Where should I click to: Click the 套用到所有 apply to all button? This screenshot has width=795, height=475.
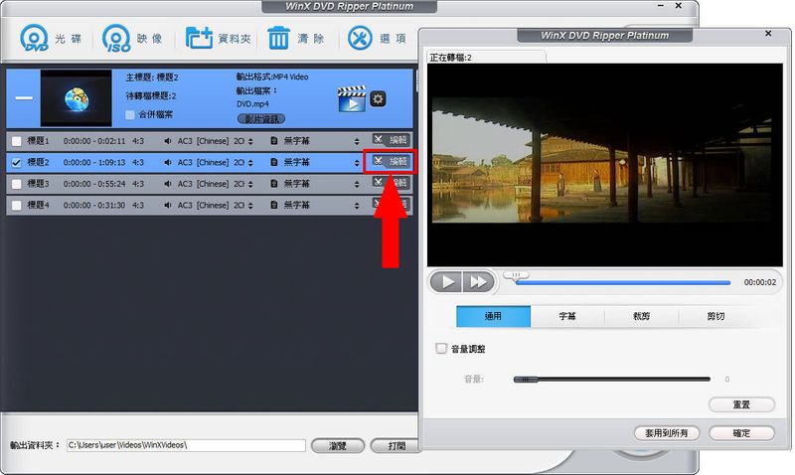point(667,433)
